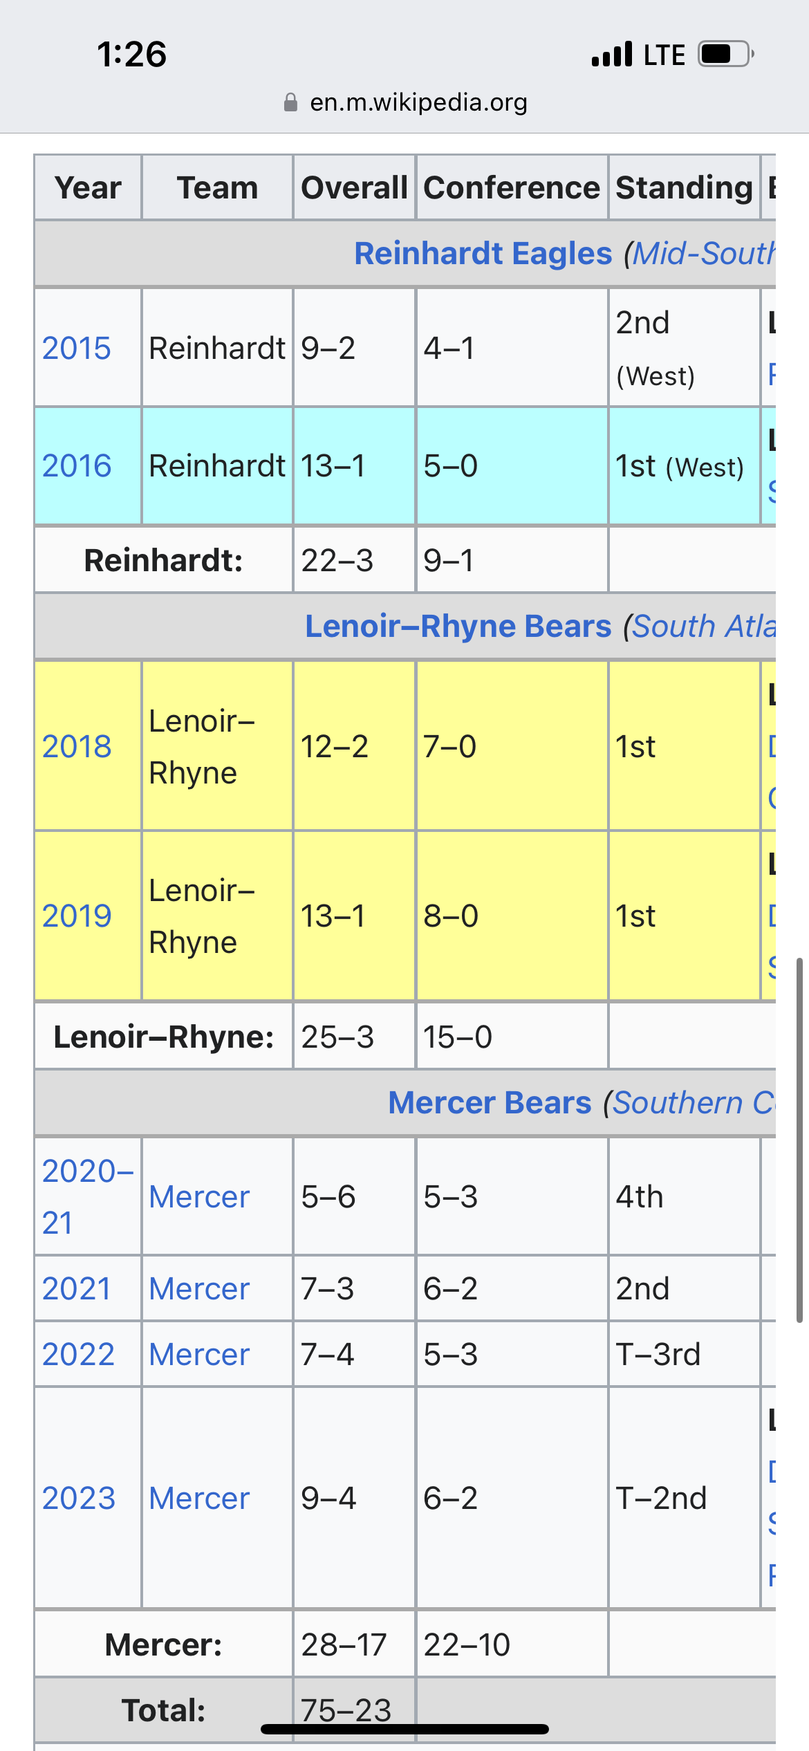Viewport: 809px width, 1751px height.
Task: Follow the Mercer Bears header link
Action: (x=490, y=1102)
